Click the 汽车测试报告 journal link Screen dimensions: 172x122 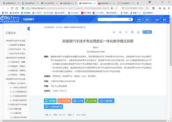49,27
